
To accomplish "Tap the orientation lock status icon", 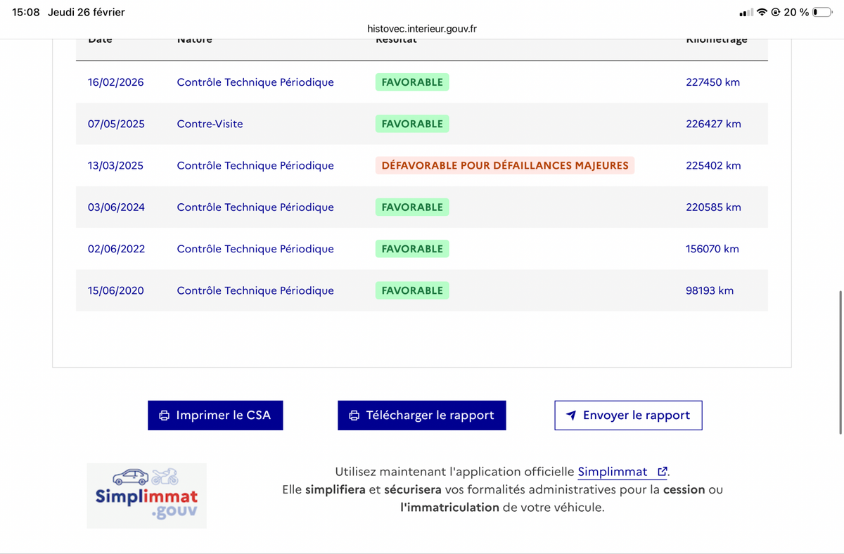I will [776, 12].
